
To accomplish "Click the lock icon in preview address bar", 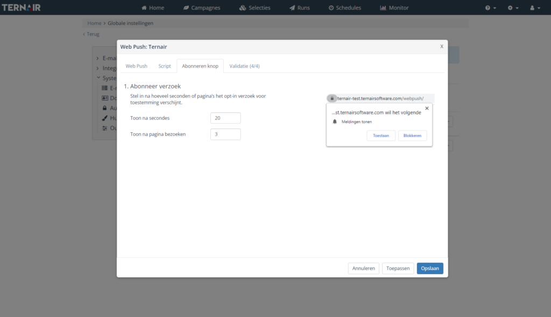I will click(x=331, y=98).
